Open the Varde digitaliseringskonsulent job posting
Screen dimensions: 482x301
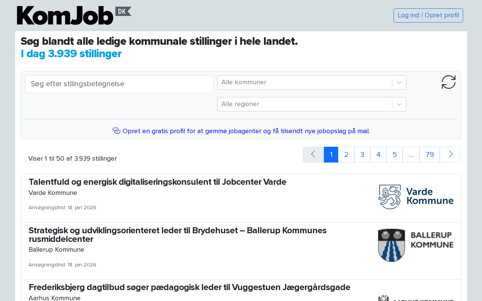click(157, 182)
